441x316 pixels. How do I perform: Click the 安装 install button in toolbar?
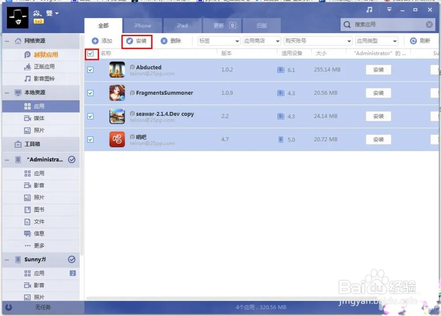(x=137, y=41)
